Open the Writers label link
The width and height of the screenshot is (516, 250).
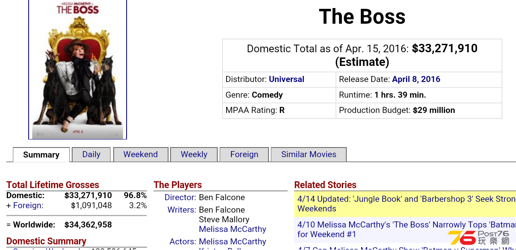182,210
